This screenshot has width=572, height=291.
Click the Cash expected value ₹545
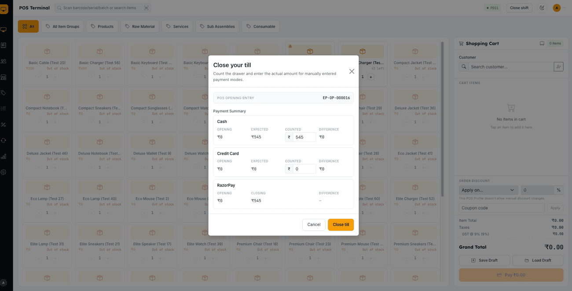coord(256,137)
